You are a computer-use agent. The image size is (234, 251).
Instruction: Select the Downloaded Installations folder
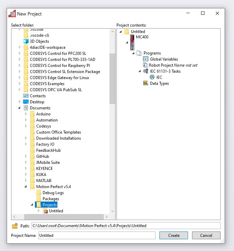58,138
